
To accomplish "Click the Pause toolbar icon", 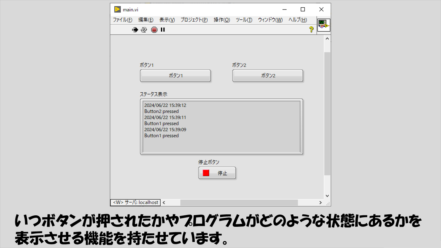I will (163, 30).
